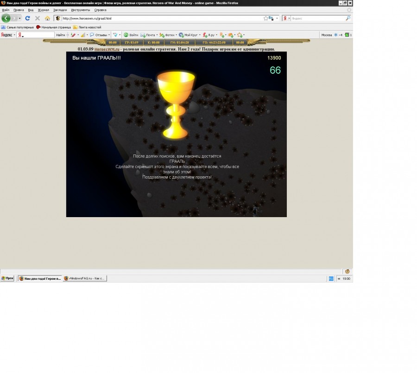The image size is (417, 373).
Task: Open the Журнал menu
Action: 44,10
